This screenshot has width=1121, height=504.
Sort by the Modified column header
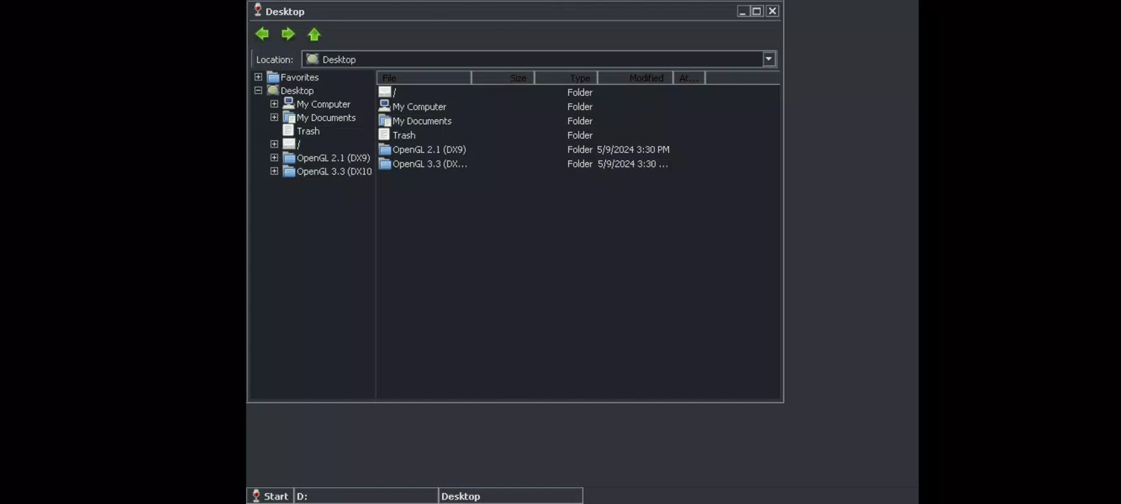coord(636,77)
